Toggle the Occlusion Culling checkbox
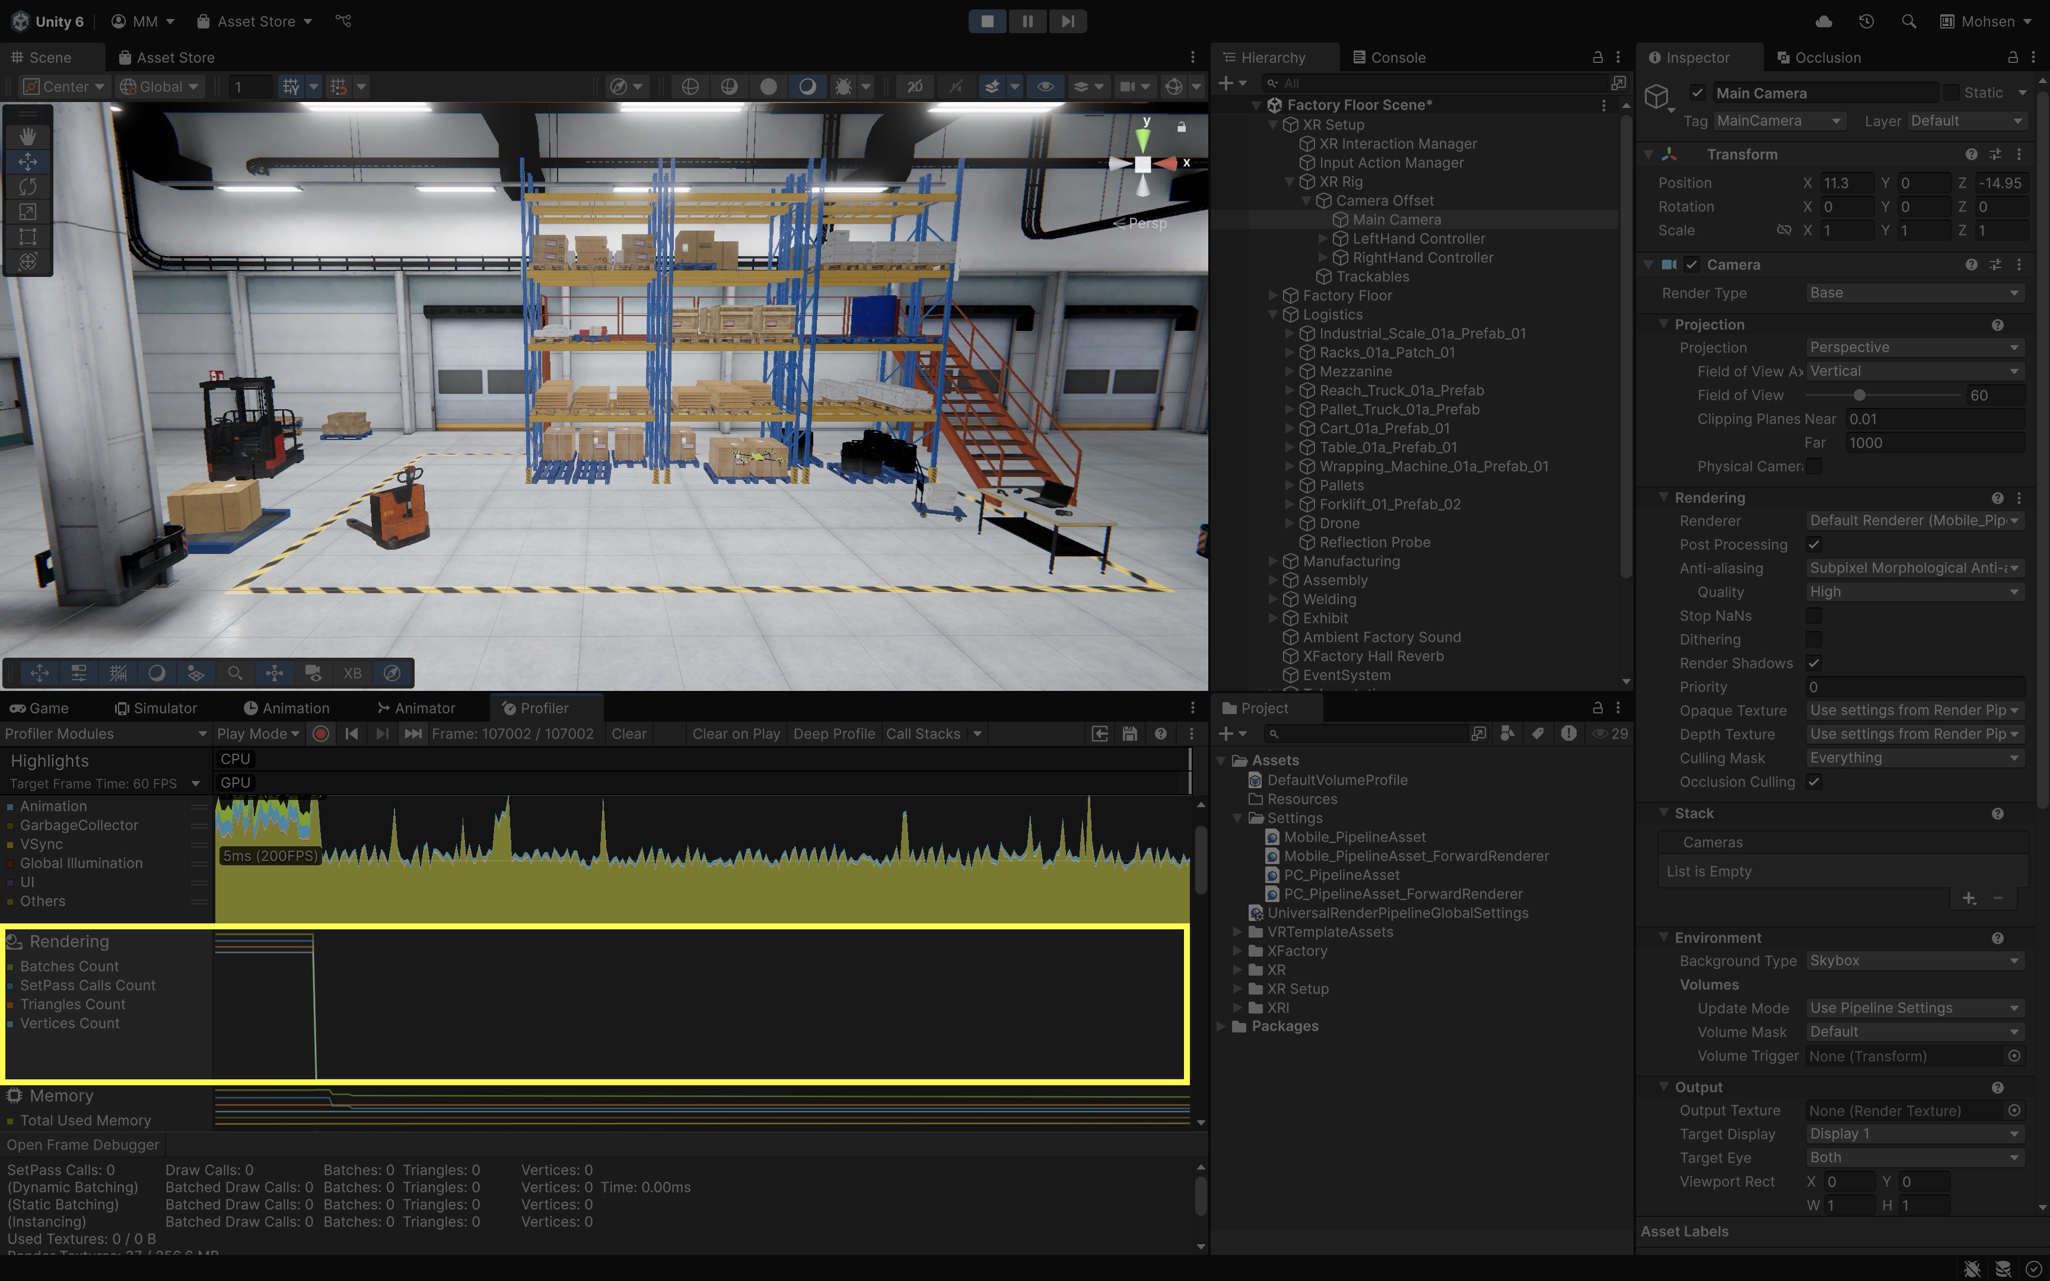This screenshot has width=2050, height=1281. tap(1814, 782)
